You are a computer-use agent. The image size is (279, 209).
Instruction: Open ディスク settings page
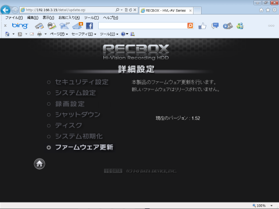[x=69, y=125]
